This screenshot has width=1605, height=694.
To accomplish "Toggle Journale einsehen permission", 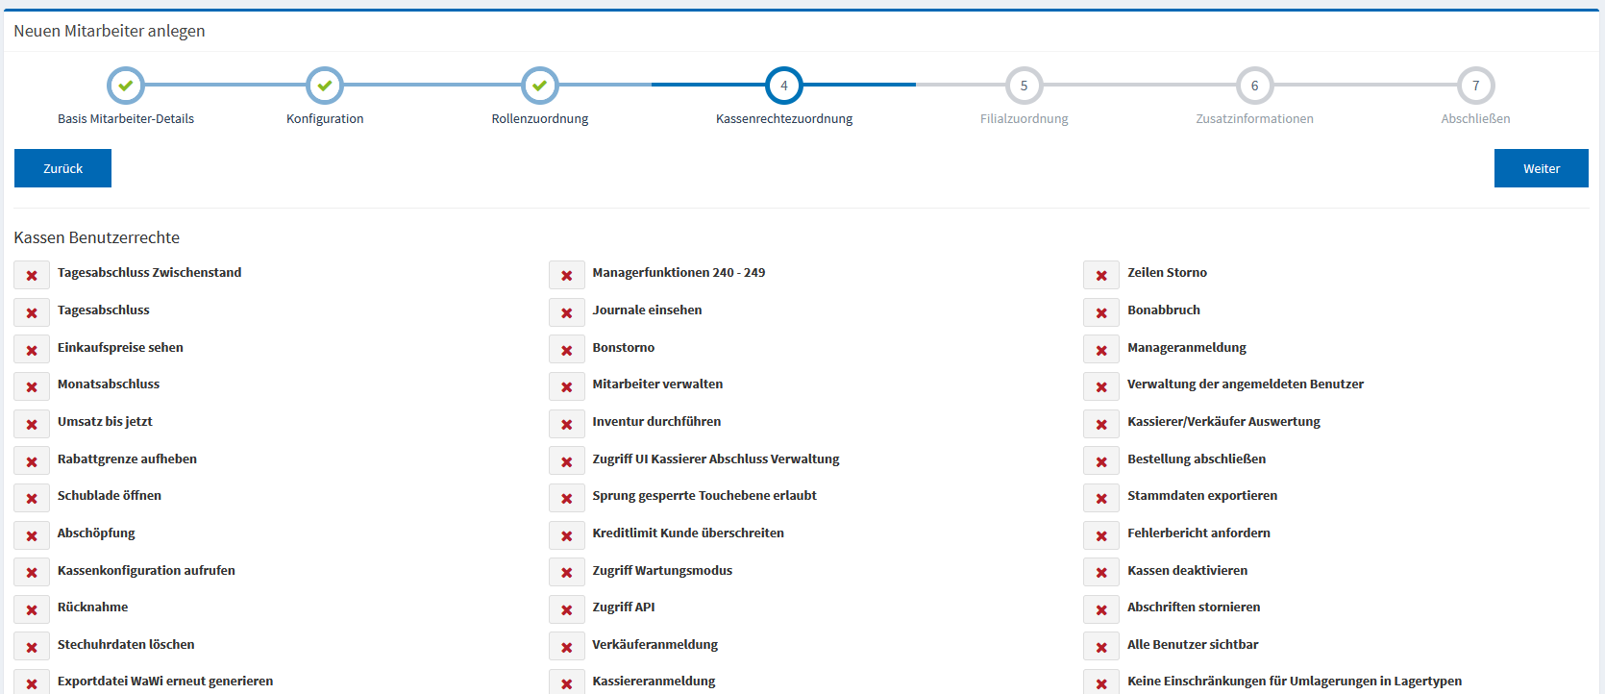I will click(567, 312).
